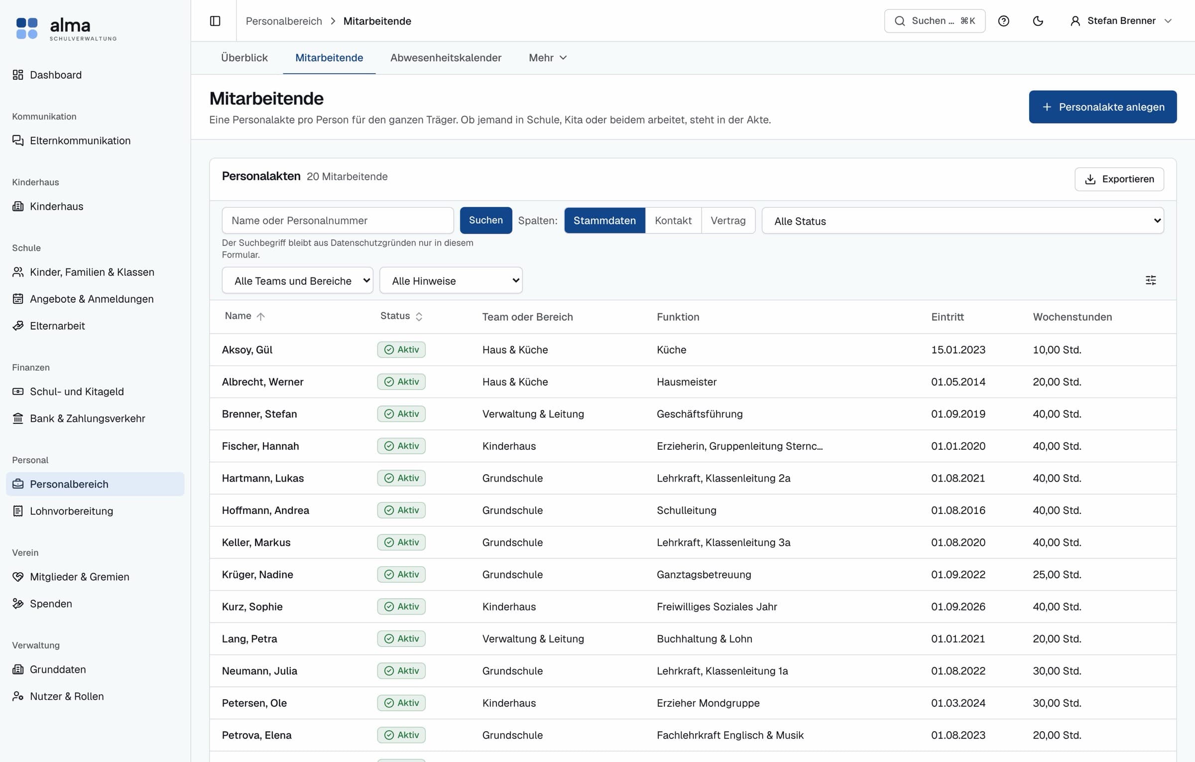Open Nutzer & Rollen
Screen dimensions: 1195x762
click(95, 696)
